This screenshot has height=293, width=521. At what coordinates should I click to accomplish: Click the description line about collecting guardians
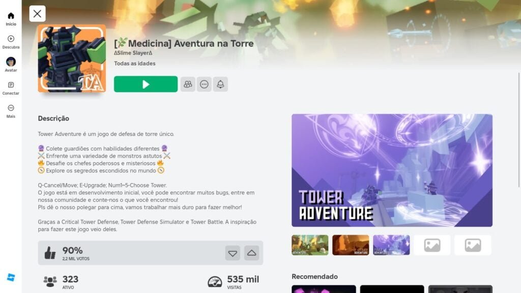click(103, 149)
